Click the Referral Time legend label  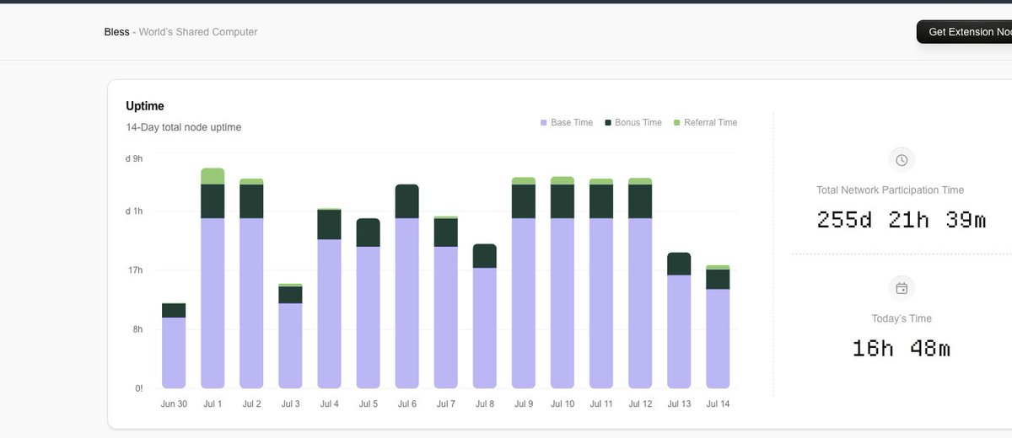click(x=710, y=123)
